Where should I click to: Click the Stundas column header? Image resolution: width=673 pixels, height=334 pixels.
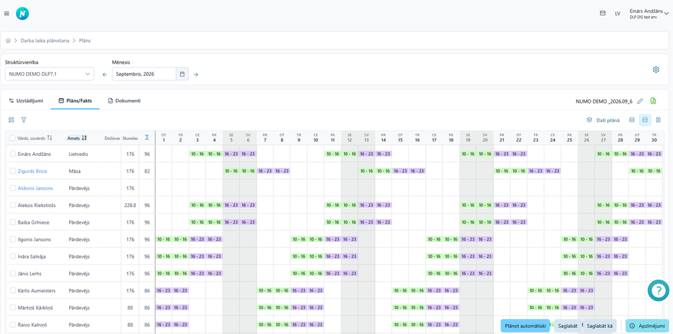130,138
